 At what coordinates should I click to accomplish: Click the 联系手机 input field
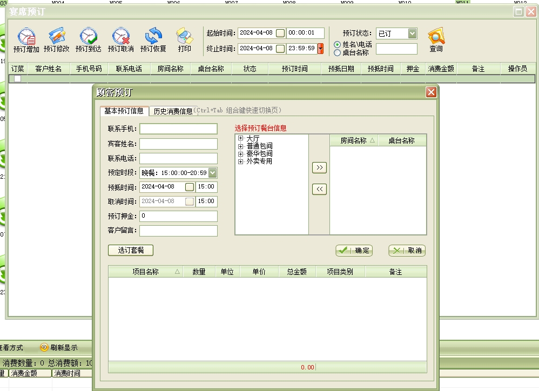click(x=178, y=129)
